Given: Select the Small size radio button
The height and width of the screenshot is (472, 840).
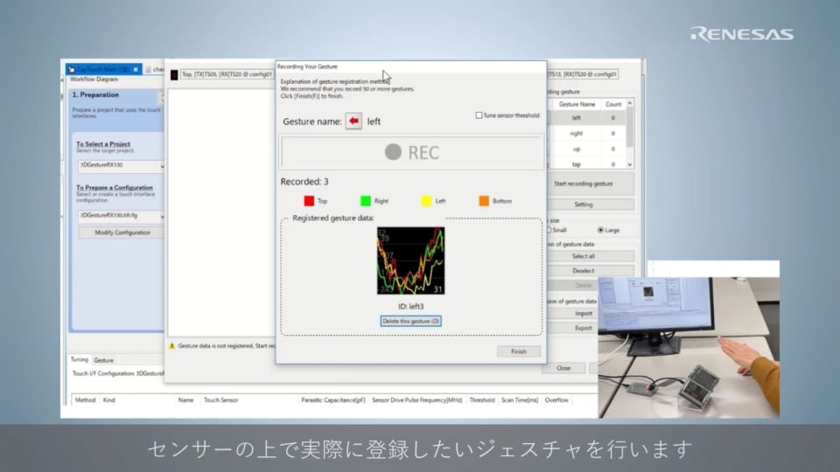Looking at the screenshot, I should (x=549, y=230).
